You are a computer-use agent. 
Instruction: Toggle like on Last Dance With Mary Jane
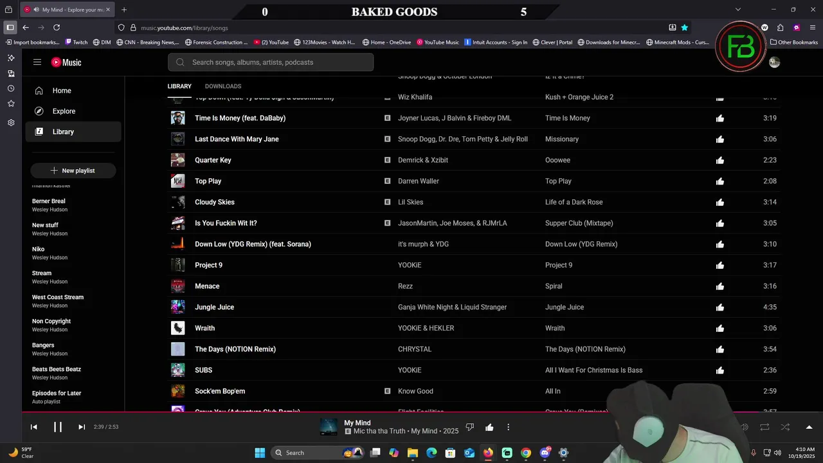point(720,140)
